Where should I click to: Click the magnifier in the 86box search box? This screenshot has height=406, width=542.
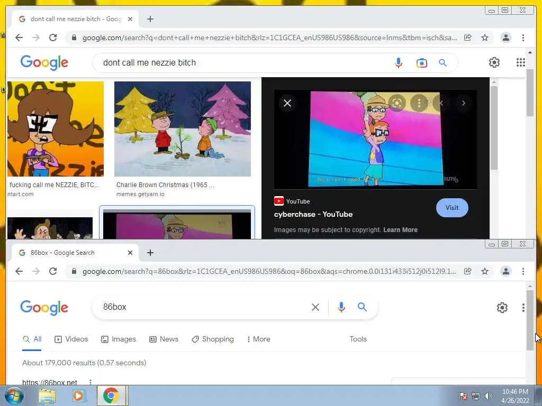(362, 307)
